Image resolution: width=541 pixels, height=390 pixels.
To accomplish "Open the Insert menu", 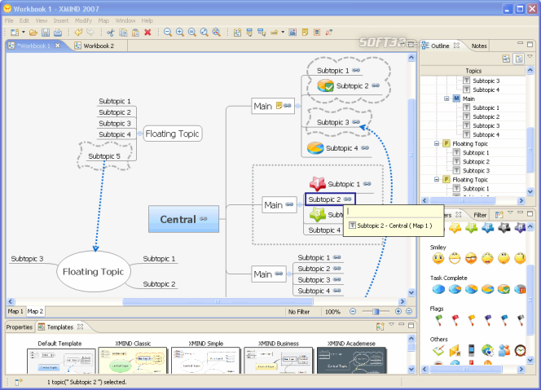I will [61, 20].
